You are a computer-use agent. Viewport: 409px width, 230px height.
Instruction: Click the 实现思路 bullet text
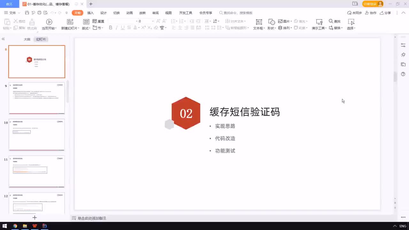point(225,126)
